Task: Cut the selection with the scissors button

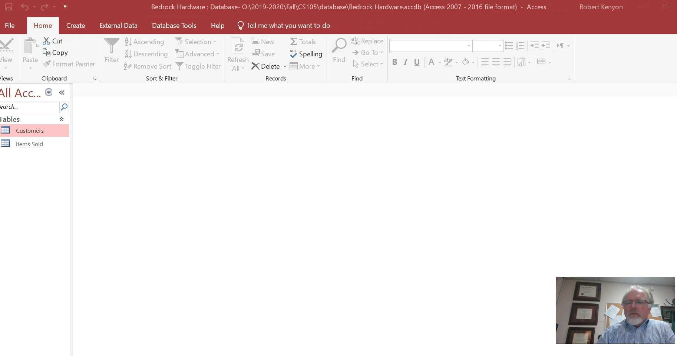Action: (x=53, y=41)
